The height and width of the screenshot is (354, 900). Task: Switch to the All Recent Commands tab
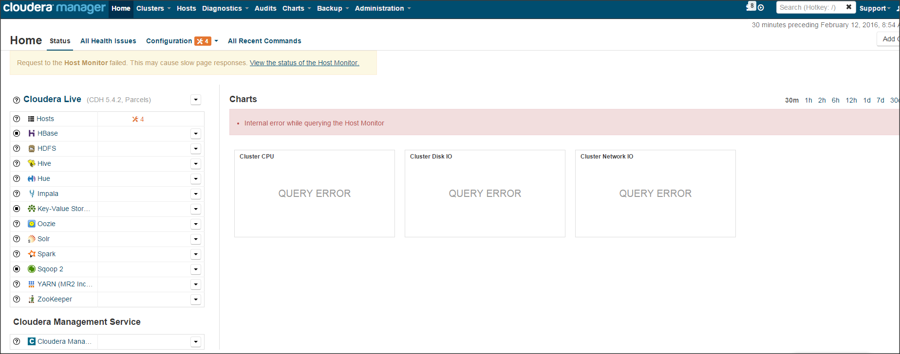tap(264, 41)
